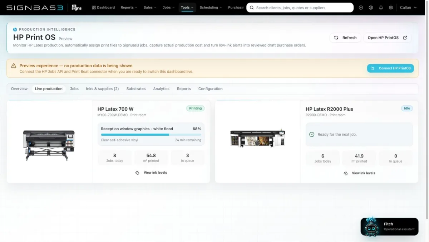Click the 54.8 m² printed stat
429x242 pixels.
[x=151, y=158]
